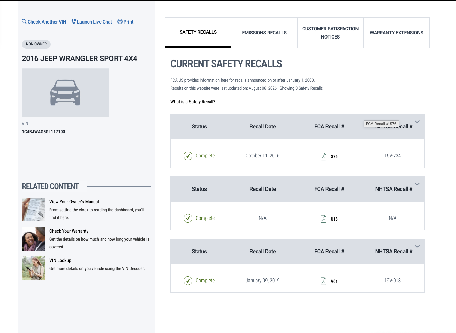
Task: Open PDF icon for recall V01
Action: pyautogui.click(x=323, y=281)
